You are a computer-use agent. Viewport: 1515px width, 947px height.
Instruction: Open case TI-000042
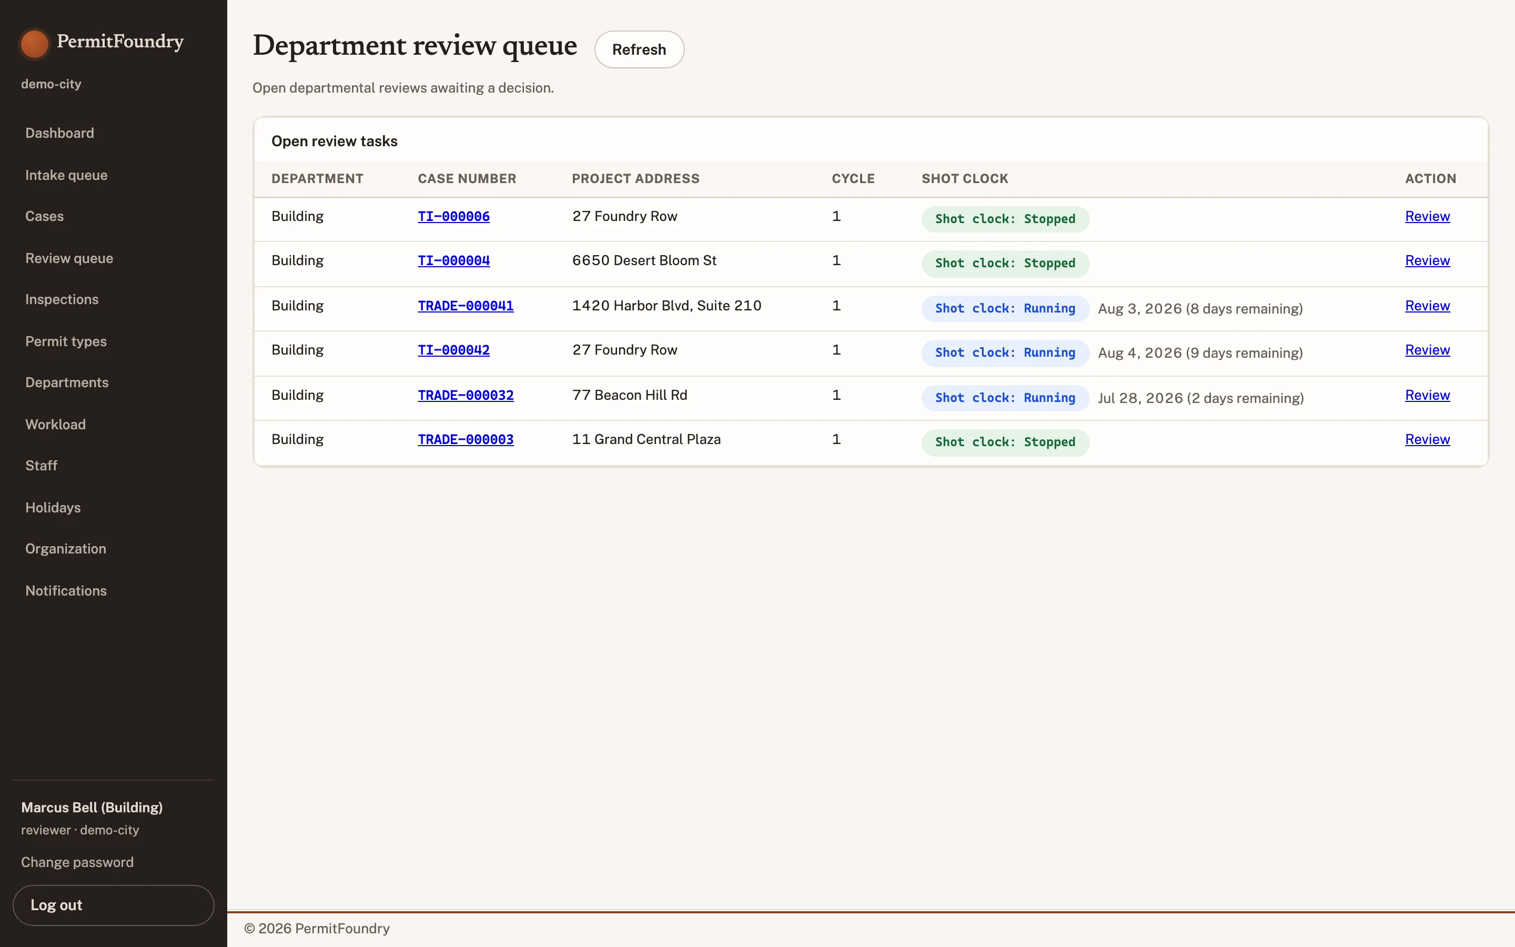click(453, 350)
